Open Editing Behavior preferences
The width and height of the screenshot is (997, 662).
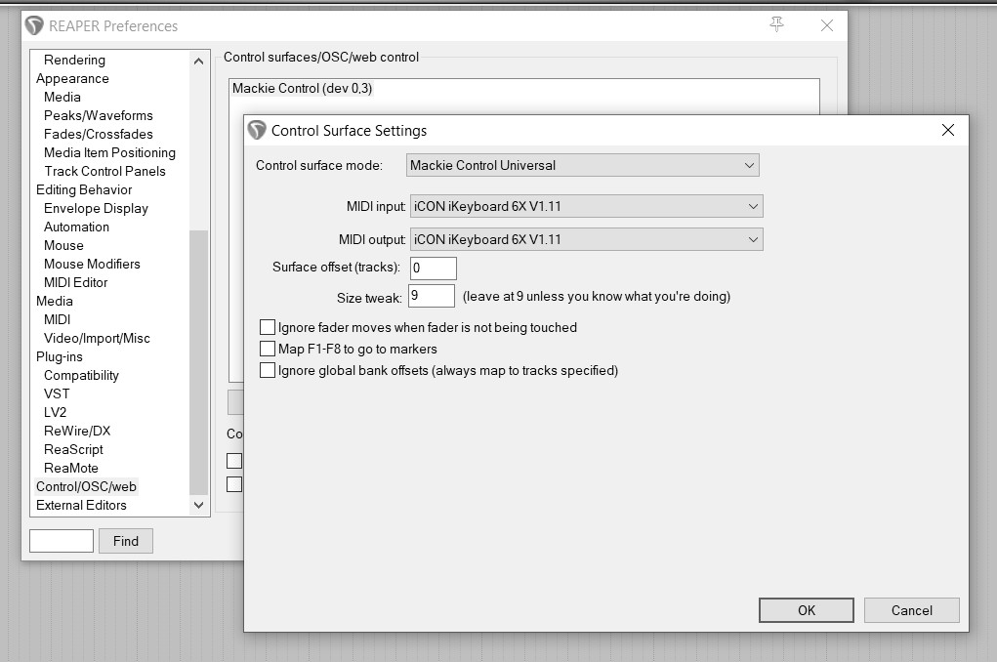[84, 189]
